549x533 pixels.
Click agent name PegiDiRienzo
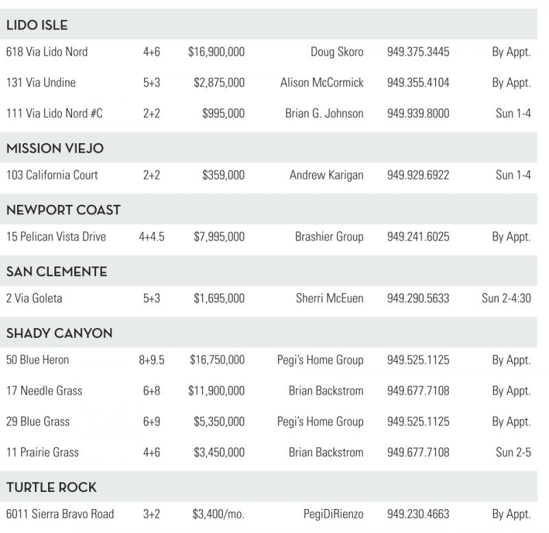pos(333,515)
